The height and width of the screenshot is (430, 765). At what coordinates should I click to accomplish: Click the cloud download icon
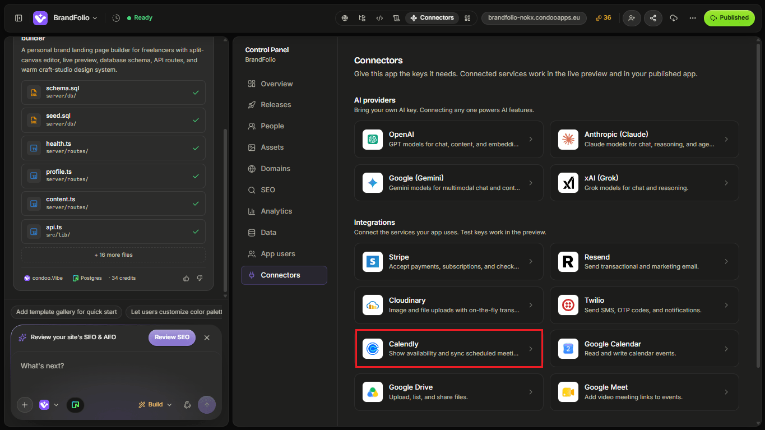[x=674, y=18]
